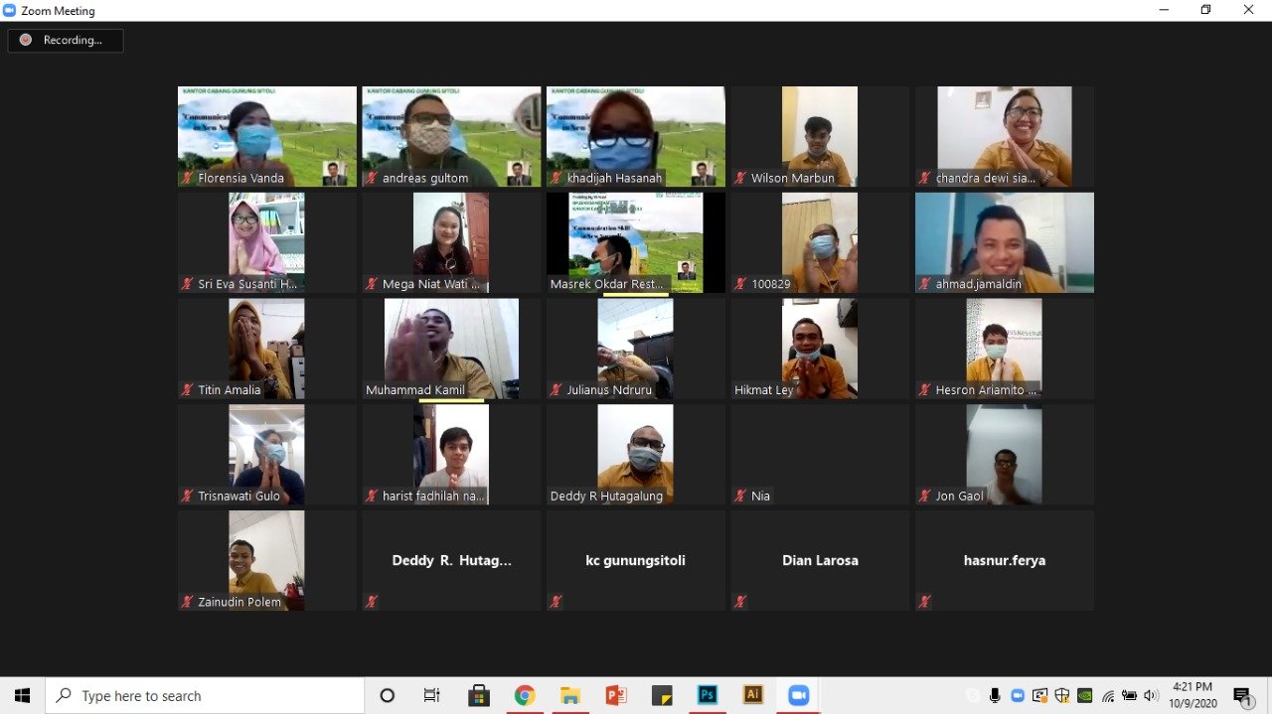Open File Explorer from the taskbar
1272x714 pixels.
[x=569, y=695]
